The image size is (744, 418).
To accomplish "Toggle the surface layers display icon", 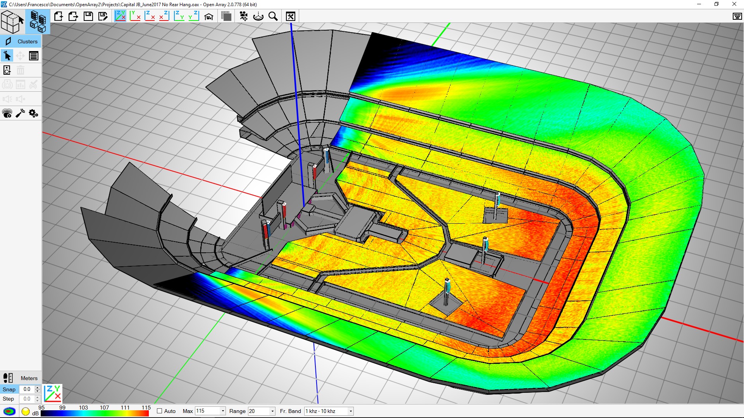I will coord(226,16).
